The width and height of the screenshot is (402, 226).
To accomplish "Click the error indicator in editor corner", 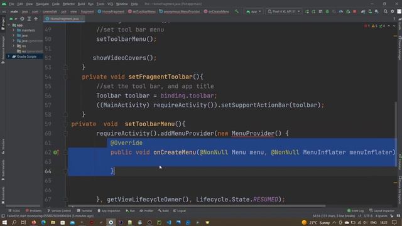I will coord(367,26).
